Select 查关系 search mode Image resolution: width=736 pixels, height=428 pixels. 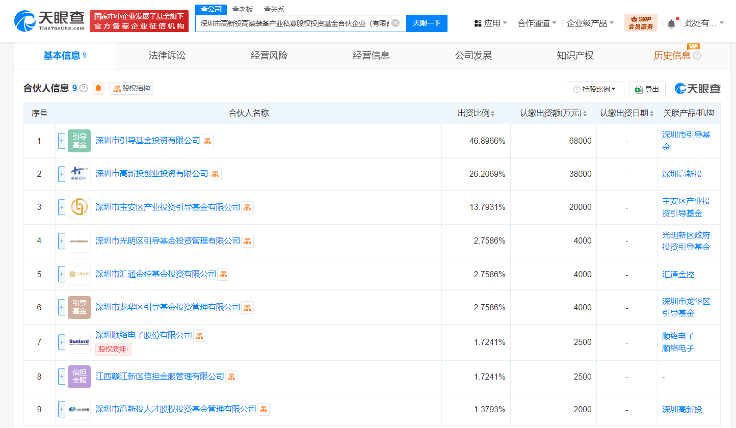click(x=274, y=9)
